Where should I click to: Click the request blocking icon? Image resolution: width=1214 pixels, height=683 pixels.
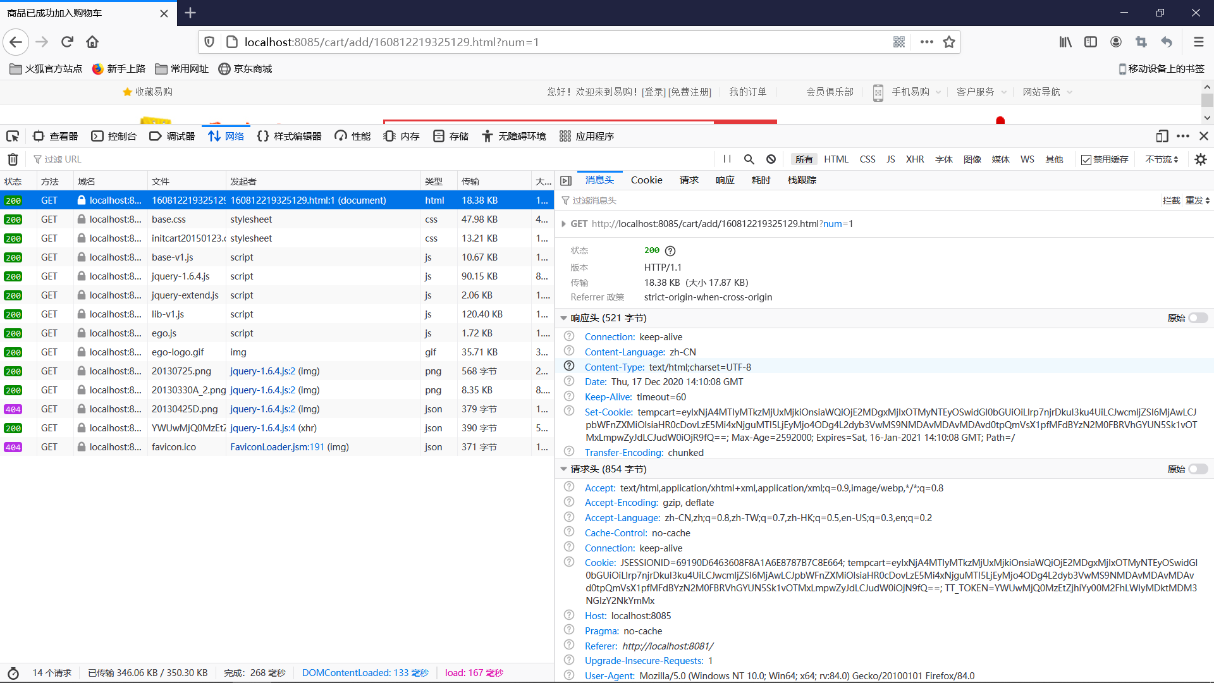tap(771, 159)
